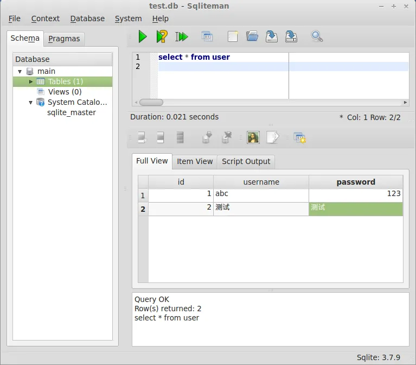Switch to the Item View tab

(195, 161)
